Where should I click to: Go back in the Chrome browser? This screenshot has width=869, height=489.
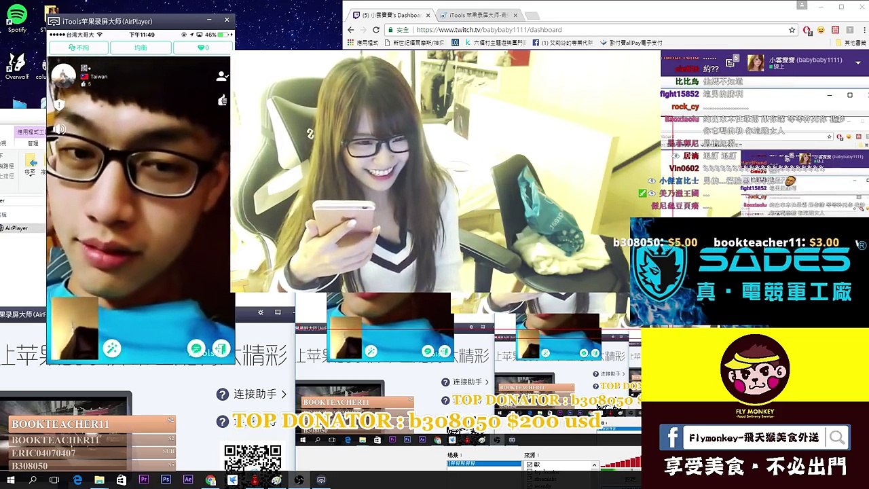(x=350, y=30)
